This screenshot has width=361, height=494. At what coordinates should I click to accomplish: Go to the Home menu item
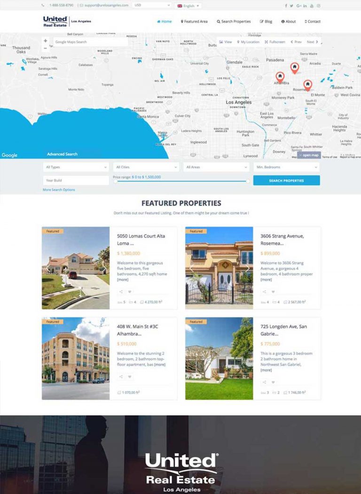click(164, 22)
